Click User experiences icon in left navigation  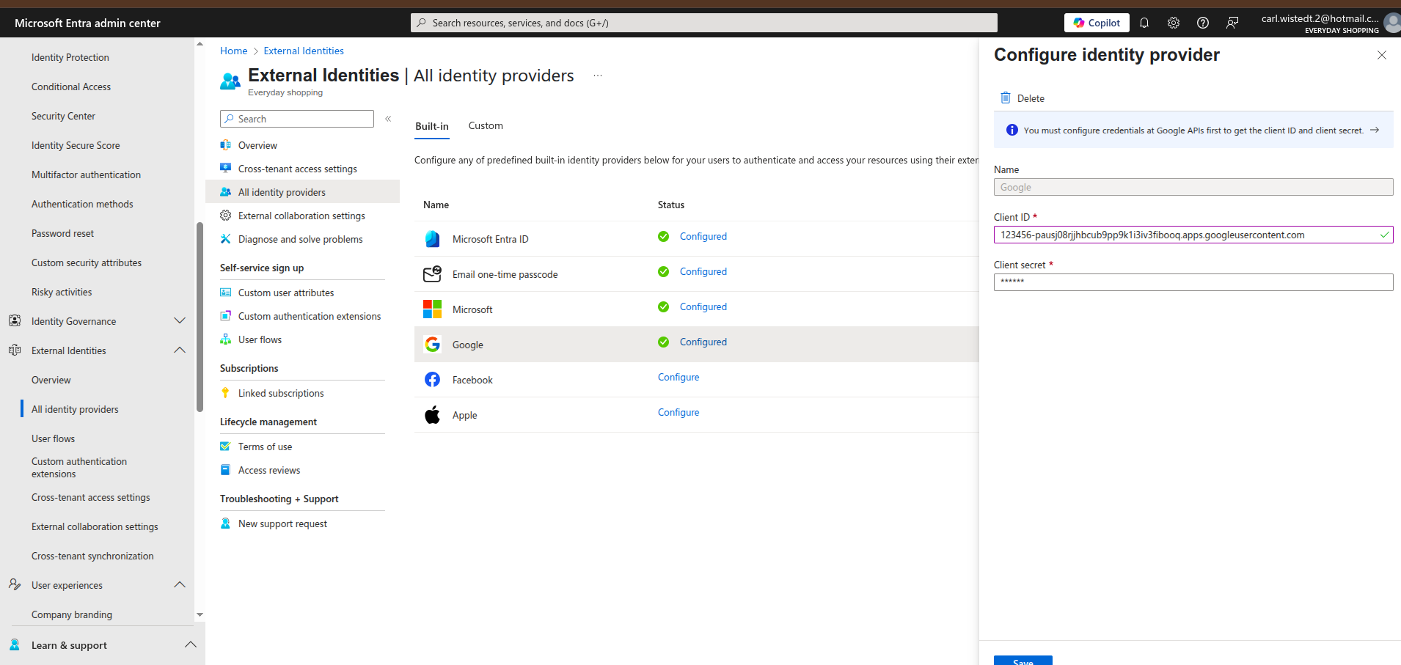[x=15, y=584]
